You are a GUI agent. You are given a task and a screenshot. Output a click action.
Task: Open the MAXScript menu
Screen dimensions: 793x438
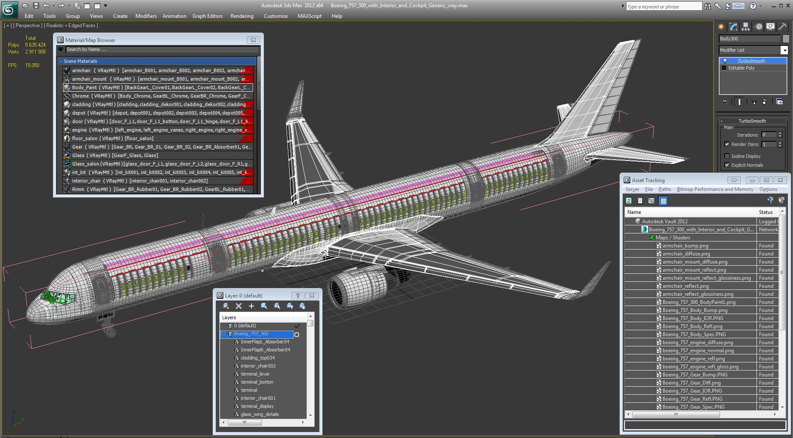point(309,16)
